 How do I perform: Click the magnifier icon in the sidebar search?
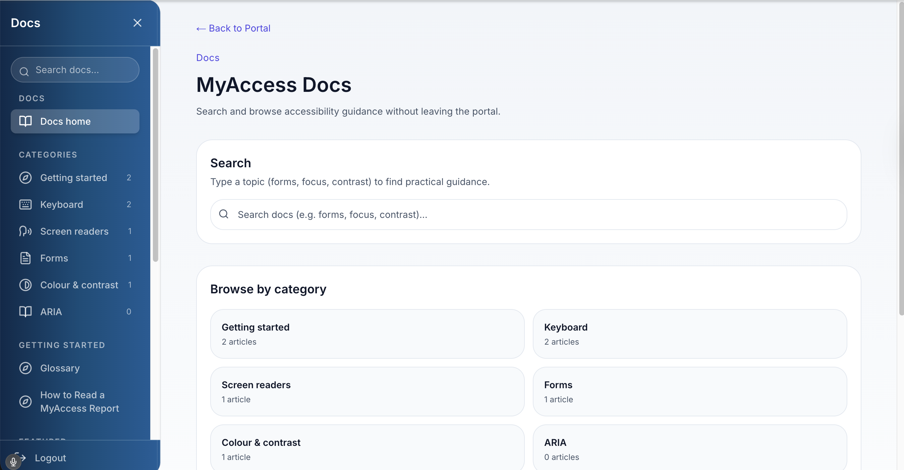(x=23, y=71)
